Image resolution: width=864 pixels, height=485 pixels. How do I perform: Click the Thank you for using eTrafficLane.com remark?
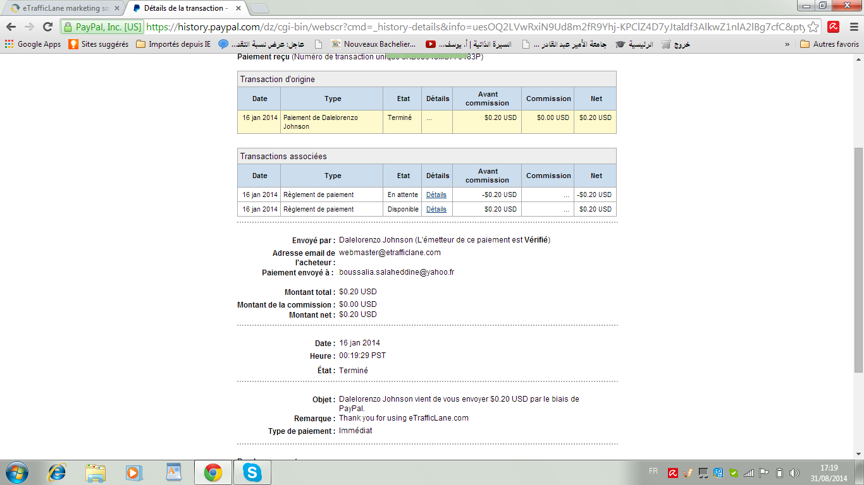[x=404, y=418]
